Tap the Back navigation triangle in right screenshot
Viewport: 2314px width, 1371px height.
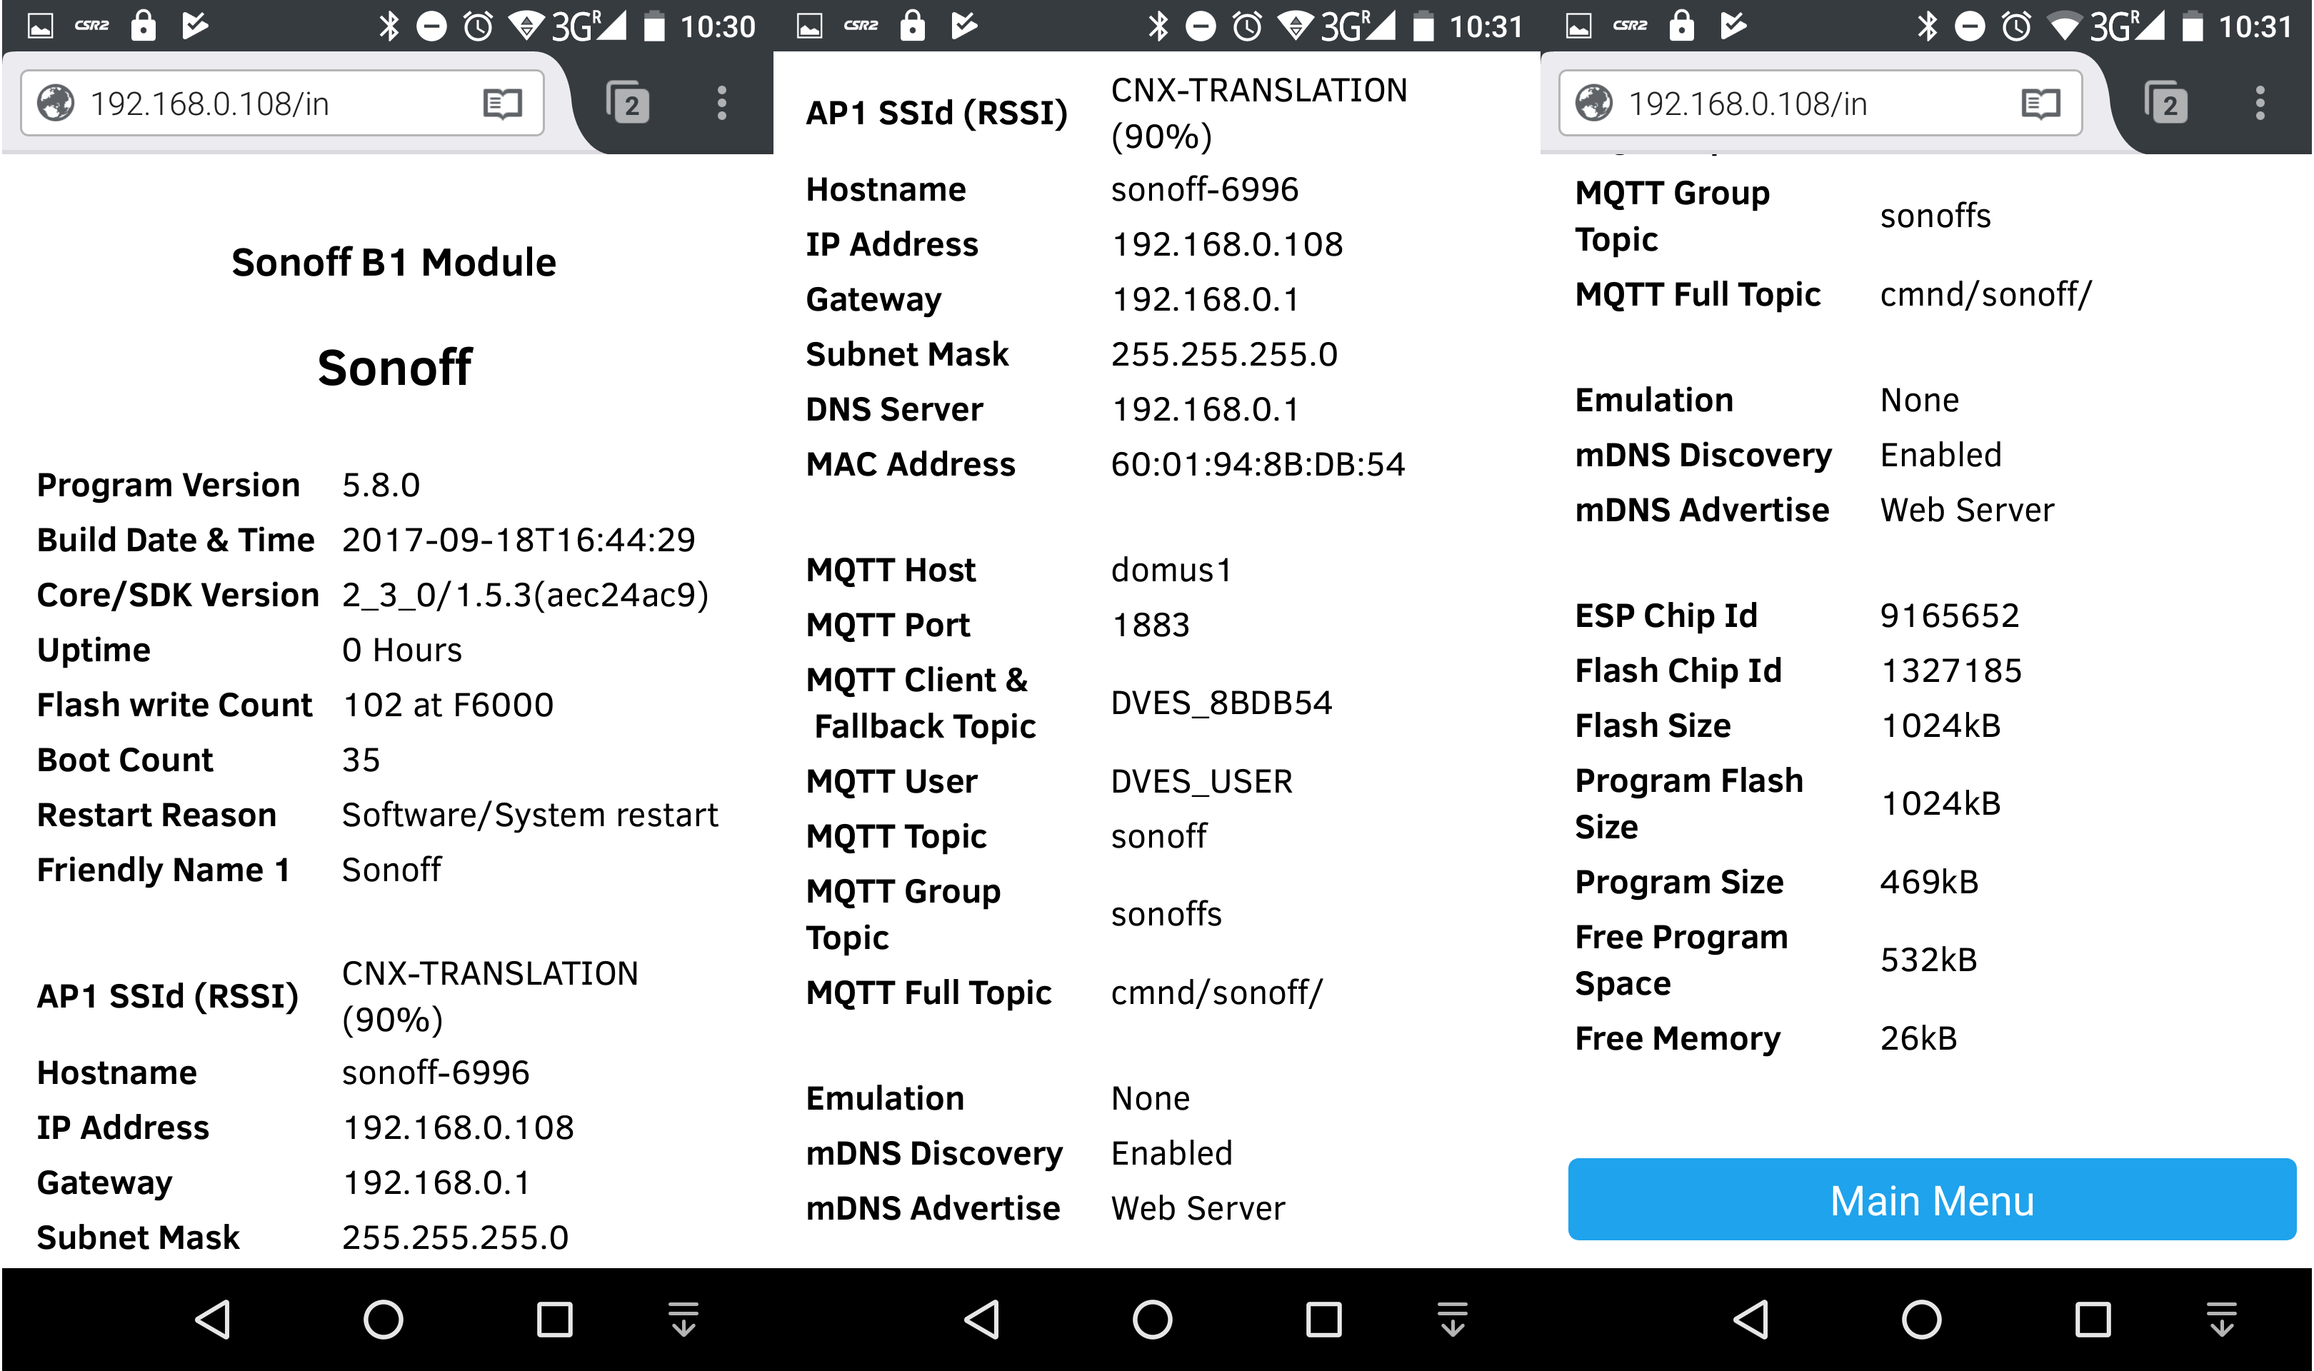pos(1751,1320)
